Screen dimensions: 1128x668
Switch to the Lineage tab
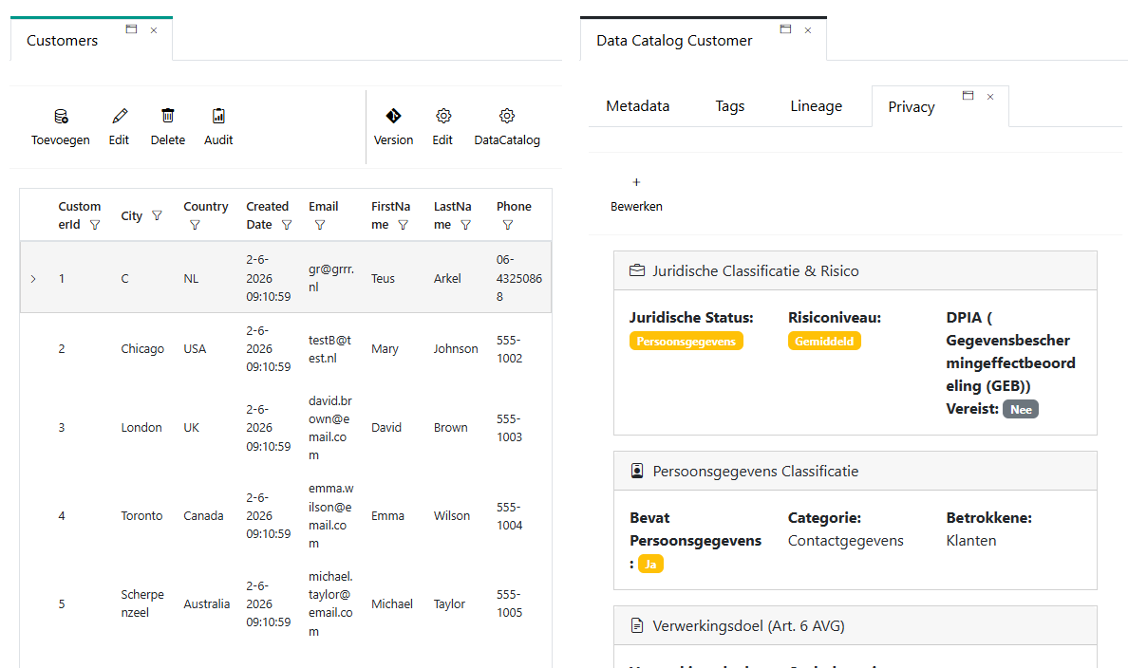pyautogui.click(x=816, y=106)
